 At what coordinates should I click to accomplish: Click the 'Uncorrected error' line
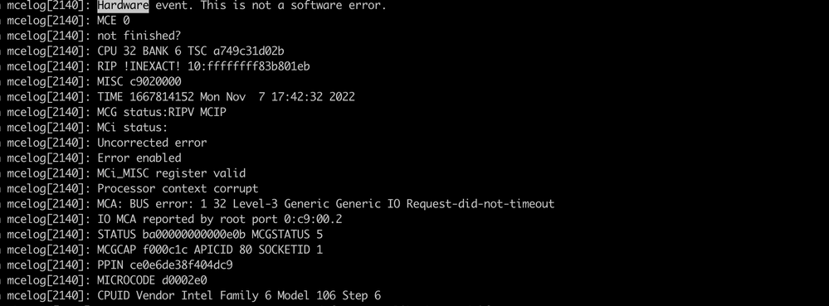coord(152,143)
